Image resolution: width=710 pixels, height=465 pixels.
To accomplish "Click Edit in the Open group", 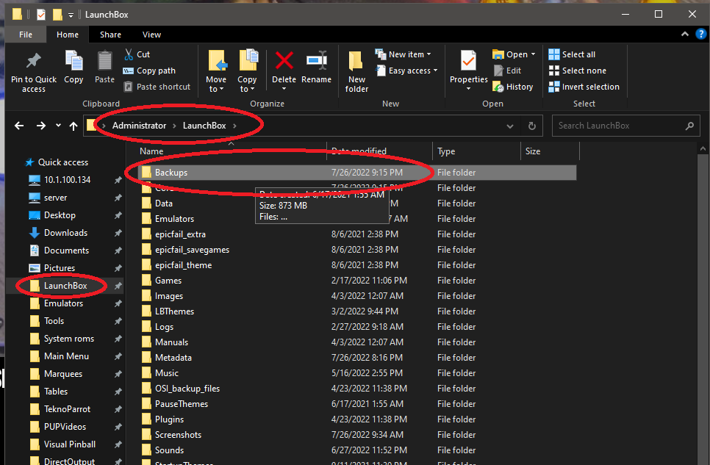I will pos(507,71).
